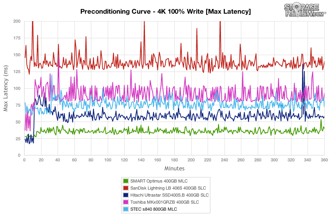Click the x-axis tick label 60
This screenshot has height=222, width=333.
click(74, 160)
